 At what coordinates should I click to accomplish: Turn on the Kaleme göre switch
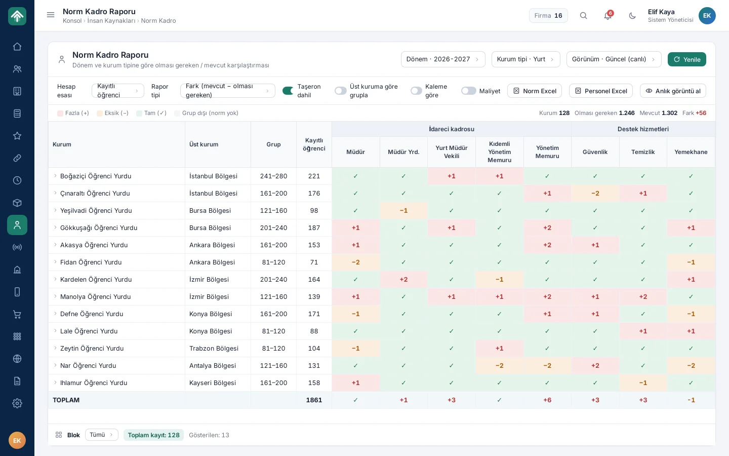(416, 91)
